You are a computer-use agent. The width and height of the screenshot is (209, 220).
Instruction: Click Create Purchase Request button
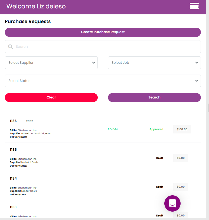pos(103,32)
